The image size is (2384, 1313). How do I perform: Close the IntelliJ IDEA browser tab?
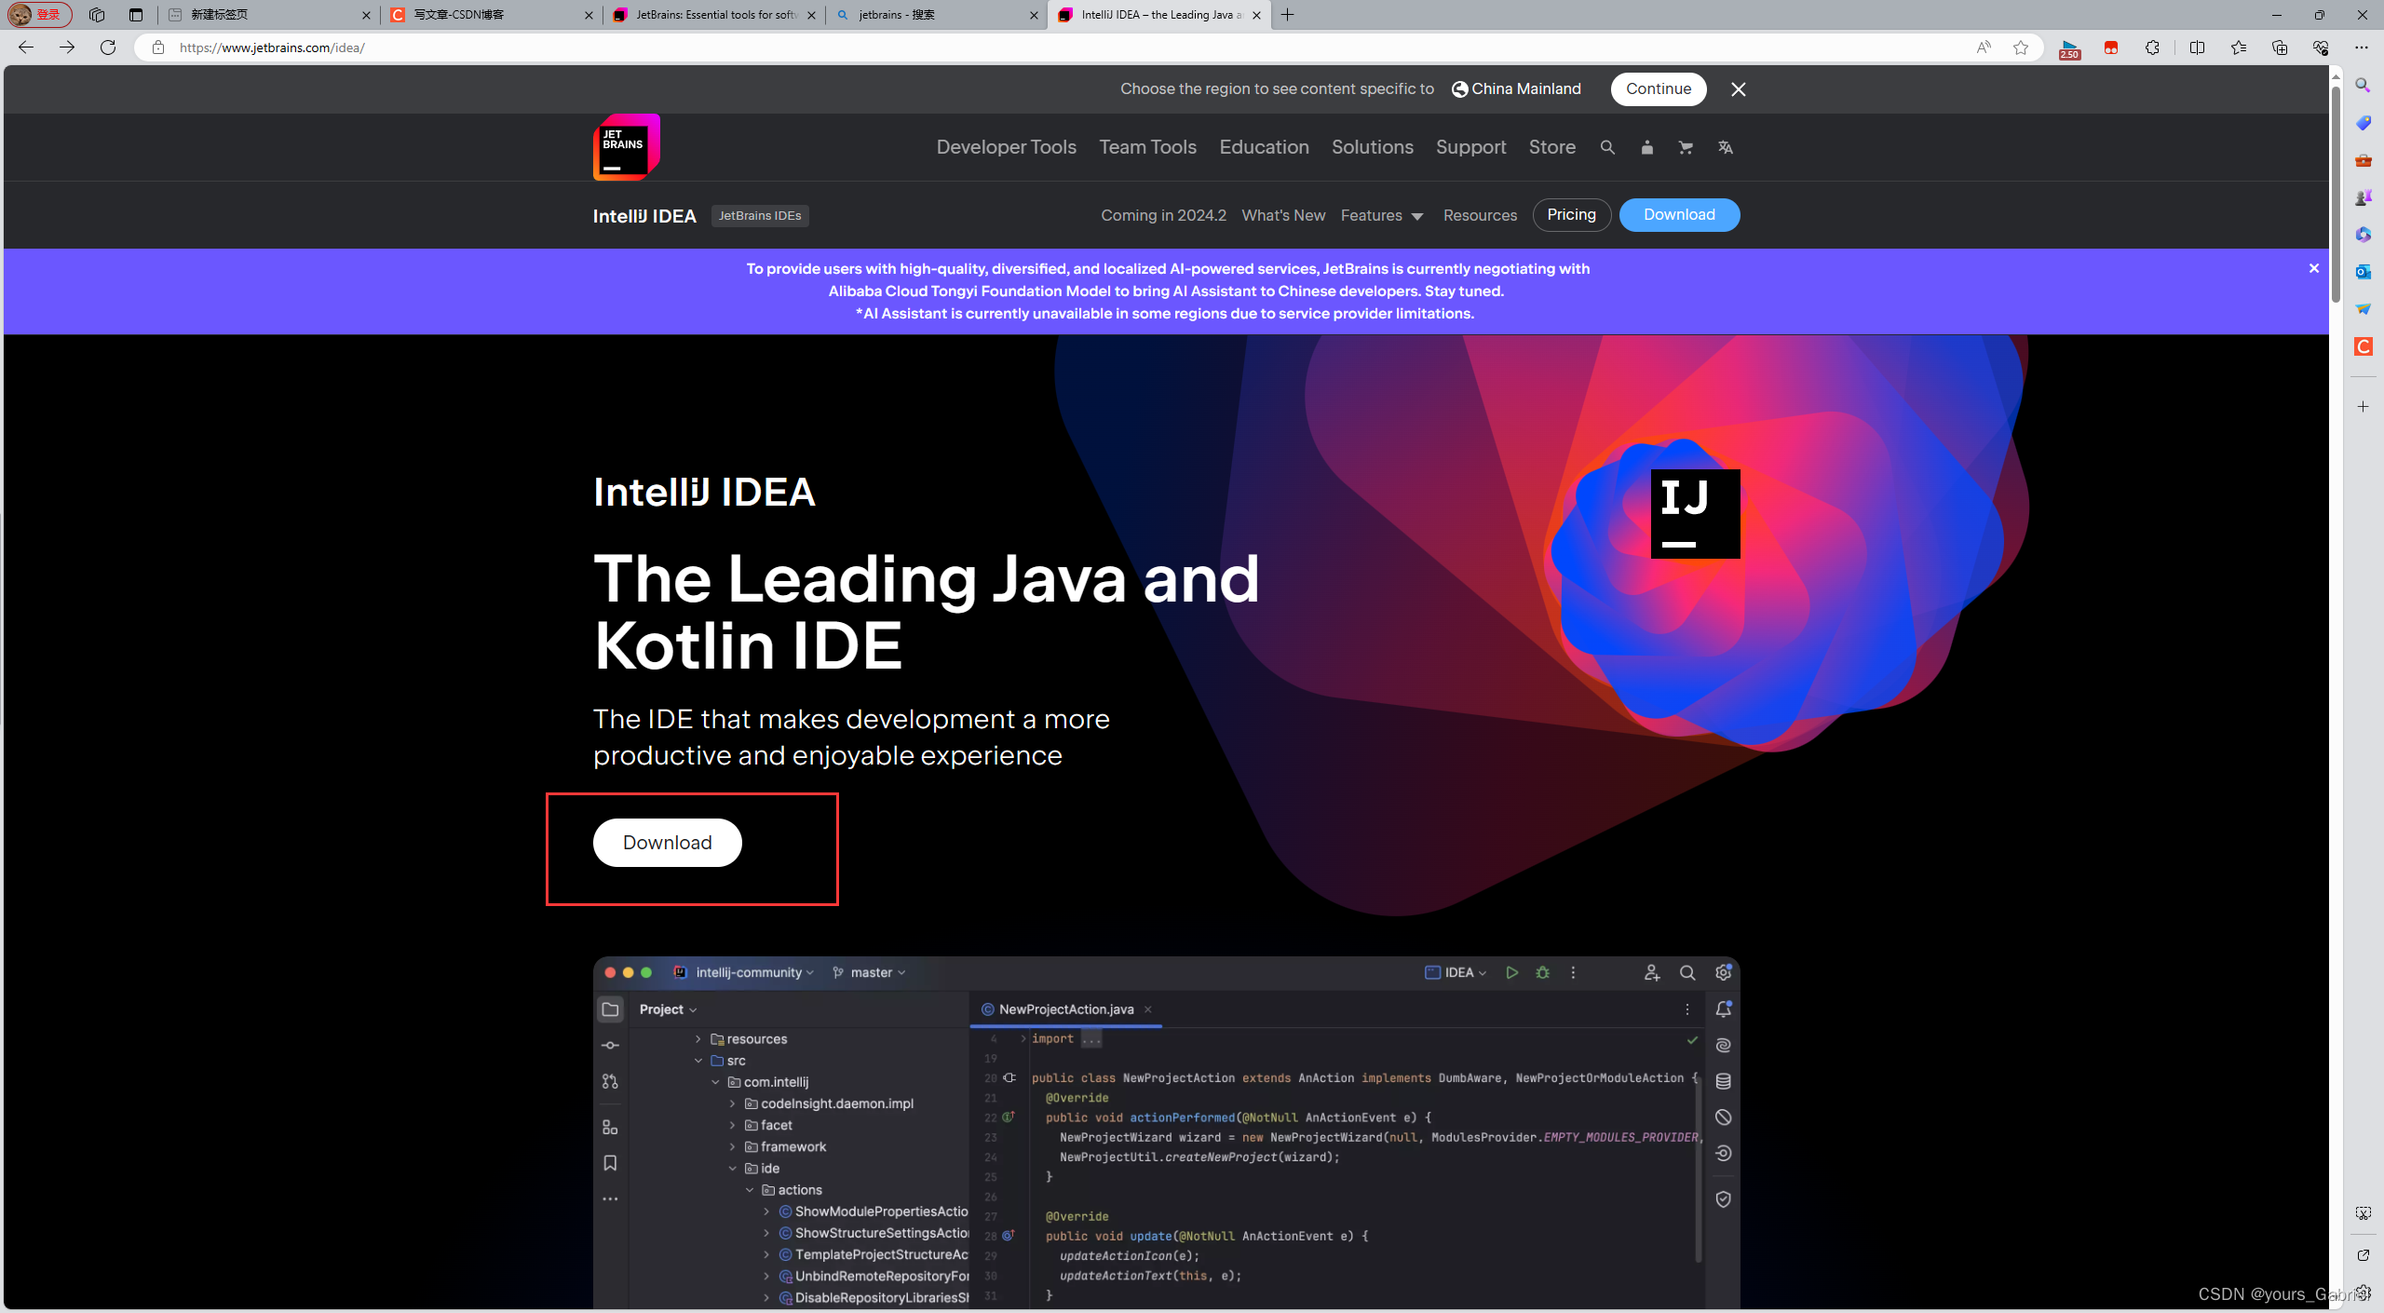1256,15
